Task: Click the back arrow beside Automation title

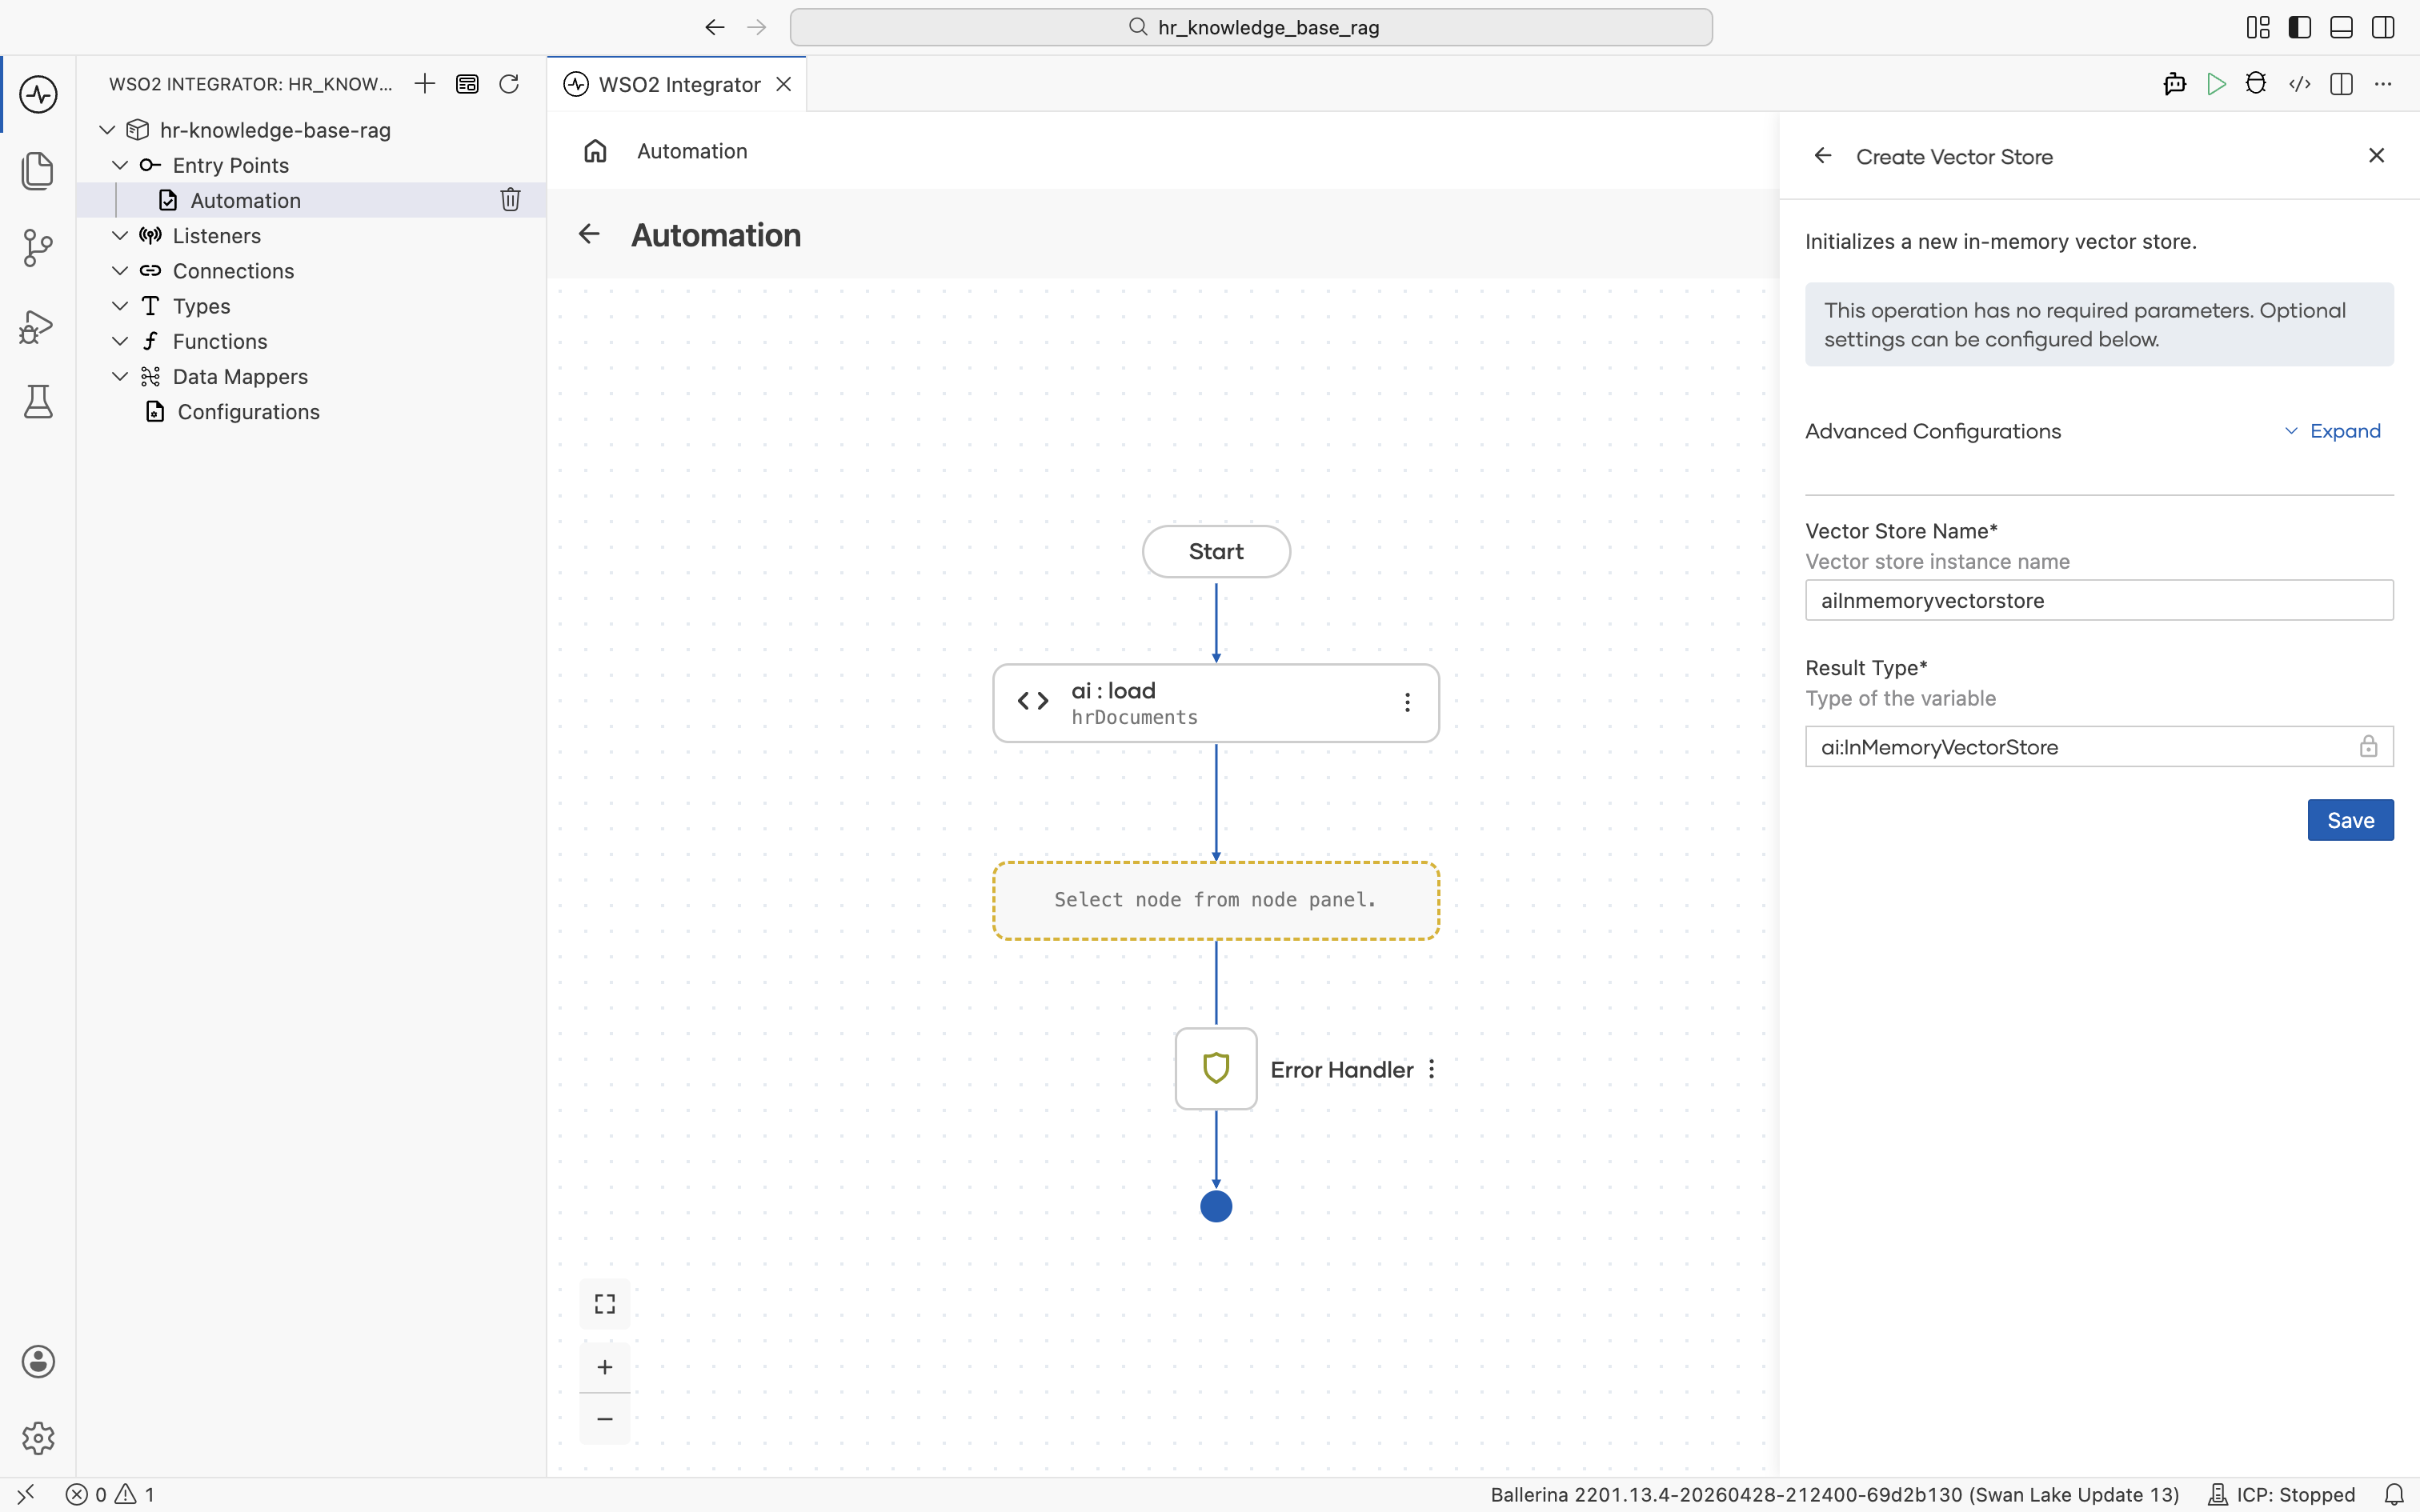Action: pos(589,234)
